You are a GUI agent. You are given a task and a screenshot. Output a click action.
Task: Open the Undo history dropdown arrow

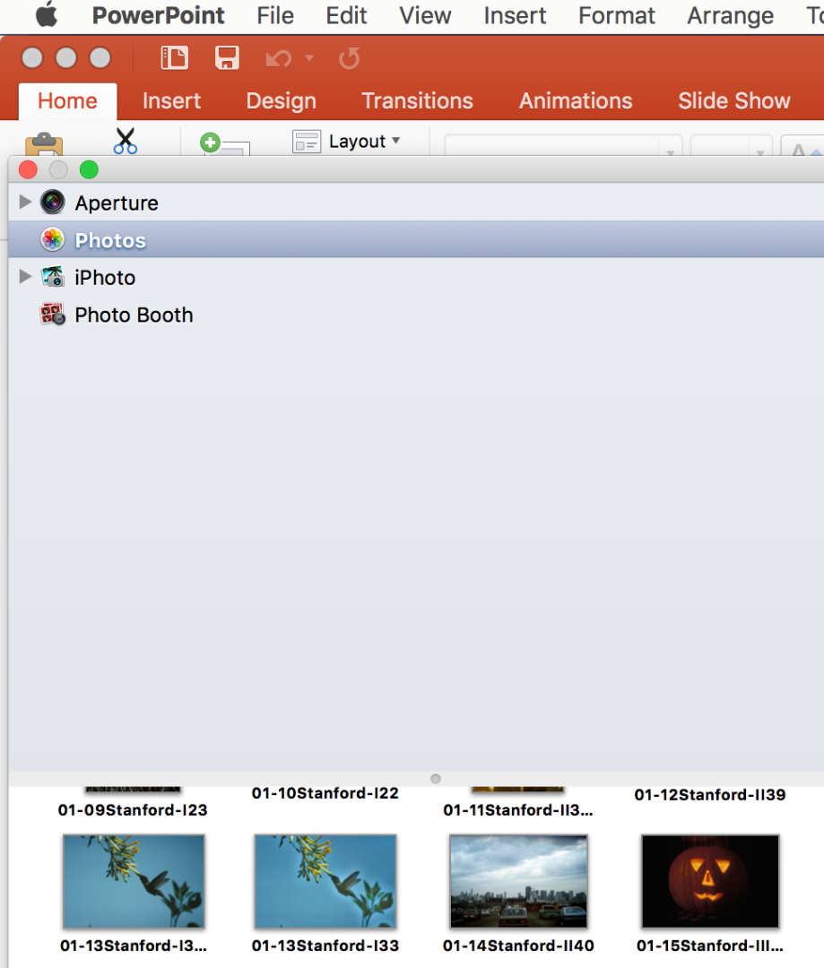pos(309,58)
